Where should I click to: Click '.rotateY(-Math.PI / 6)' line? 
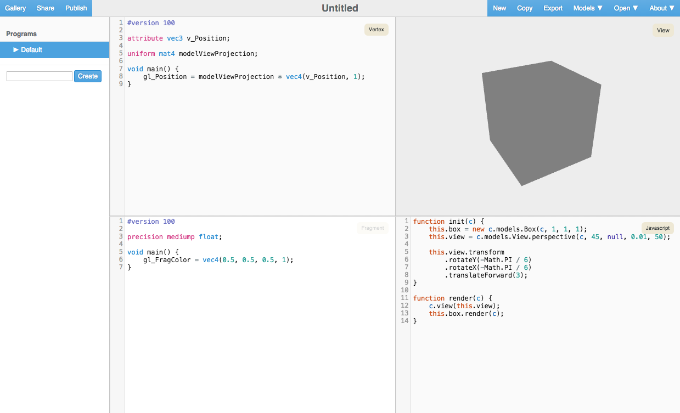(488, 260)
